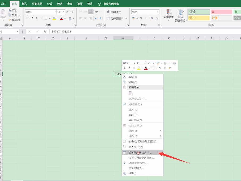Click the ribbon Comma Style icon
Screen dimensions: 241x181
pos(146,18)
